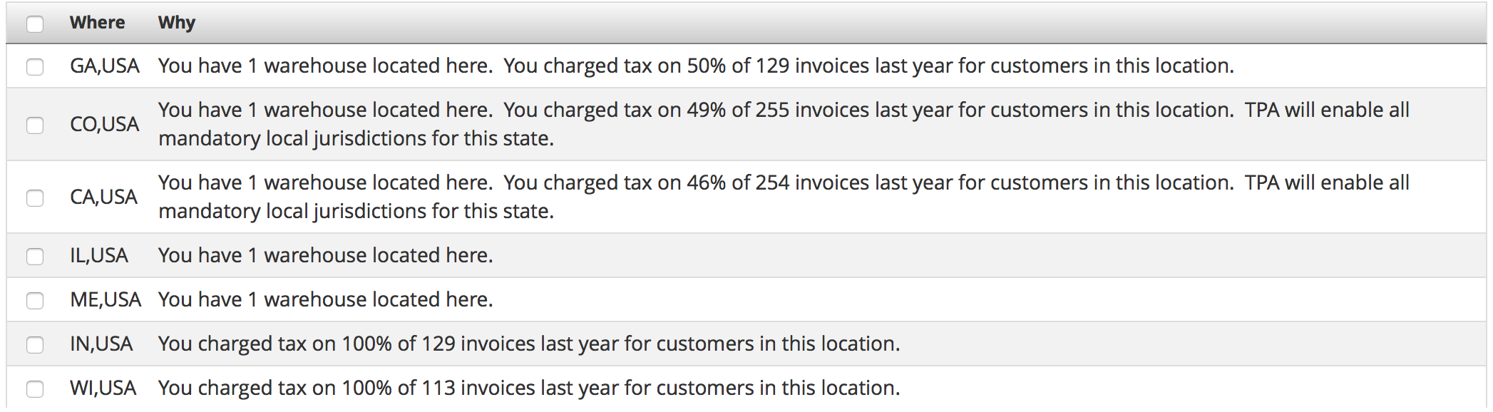Check the IN,USA row checkbox
Viewport: 1493px width, 412px height.
pos(35,345)
